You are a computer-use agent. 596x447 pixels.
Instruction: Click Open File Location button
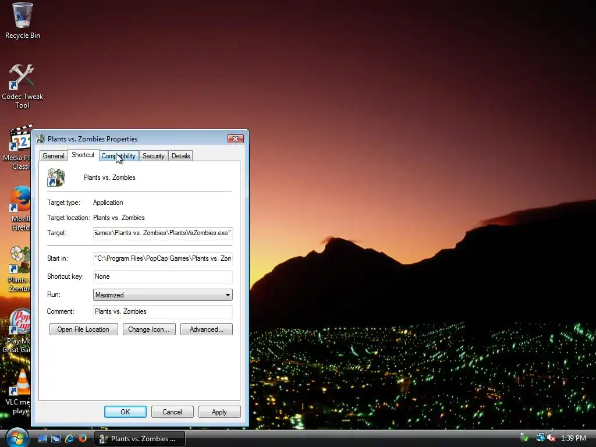(x=83, y=329)
